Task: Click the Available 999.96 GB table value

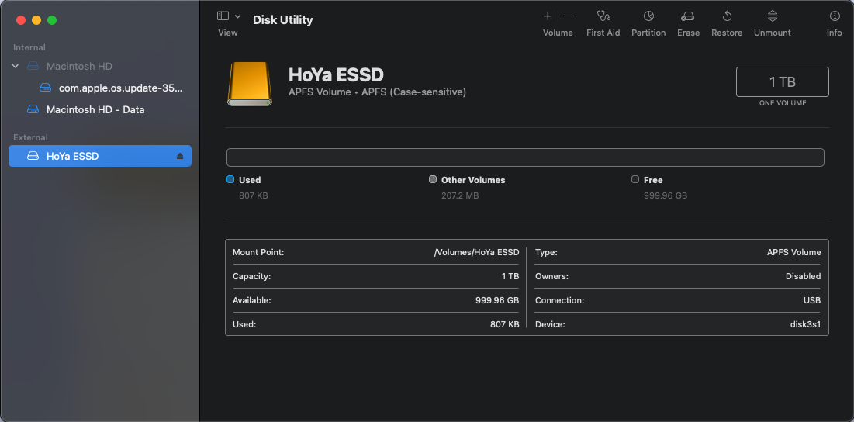Action: (497, 300)
